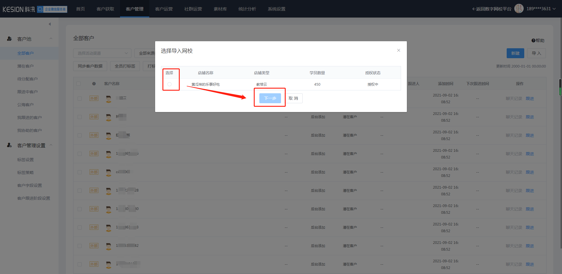Click the user avatar in top bar
The image size is (562, 274).
(x=519, y=9)
